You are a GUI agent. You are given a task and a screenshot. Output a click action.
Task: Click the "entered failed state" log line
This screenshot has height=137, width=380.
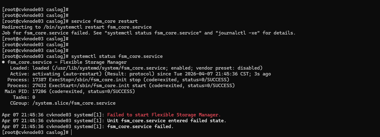166,120
